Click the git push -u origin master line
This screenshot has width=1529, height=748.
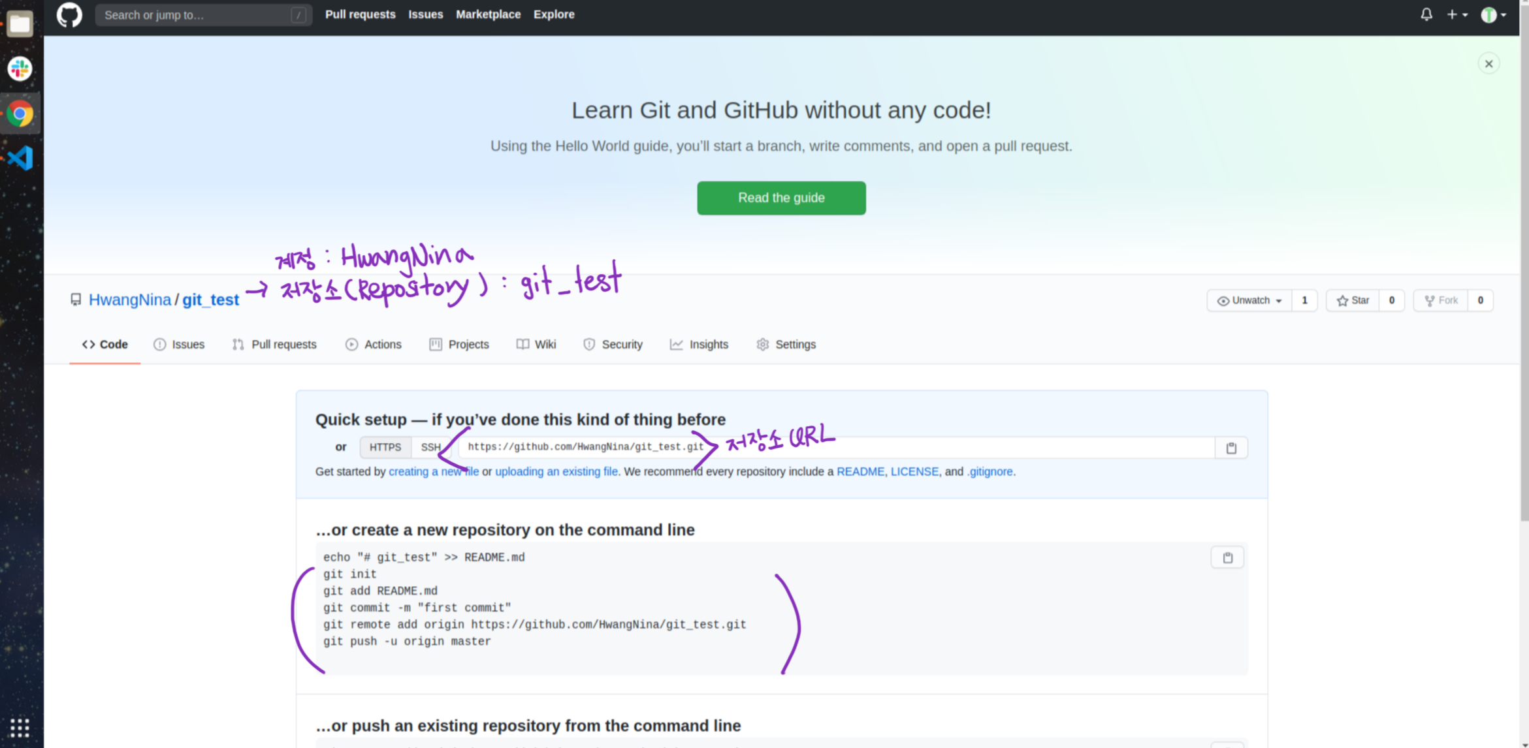coord(407,642)
